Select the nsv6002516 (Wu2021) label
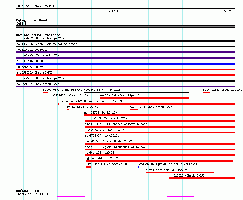The height and width of the screenshot is (200, 243). [x=32, y=61]
